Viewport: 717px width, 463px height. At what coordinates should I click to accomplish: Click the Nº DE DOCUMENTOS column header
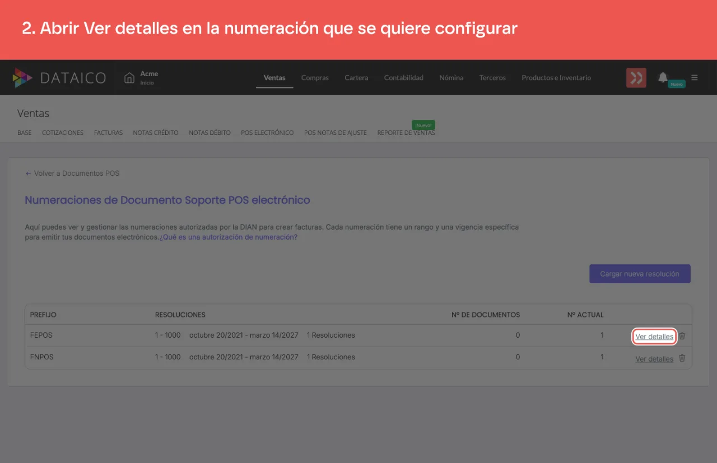tap(486, 315)
